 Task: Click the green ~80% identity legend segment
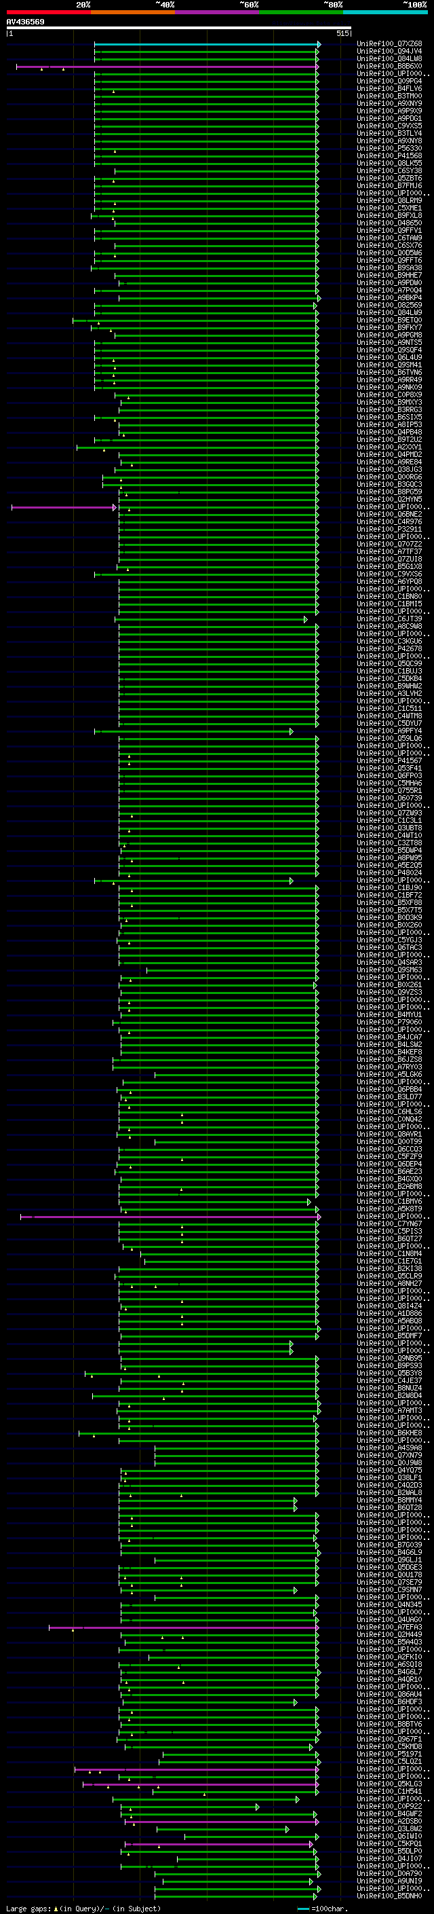[301, 13]
